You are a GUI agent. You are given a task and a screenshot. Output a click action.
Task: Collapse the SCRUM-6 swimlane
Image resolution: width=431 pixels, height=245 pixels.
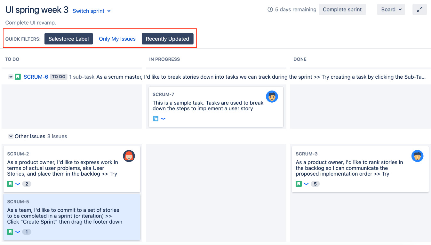click(11, 77)
